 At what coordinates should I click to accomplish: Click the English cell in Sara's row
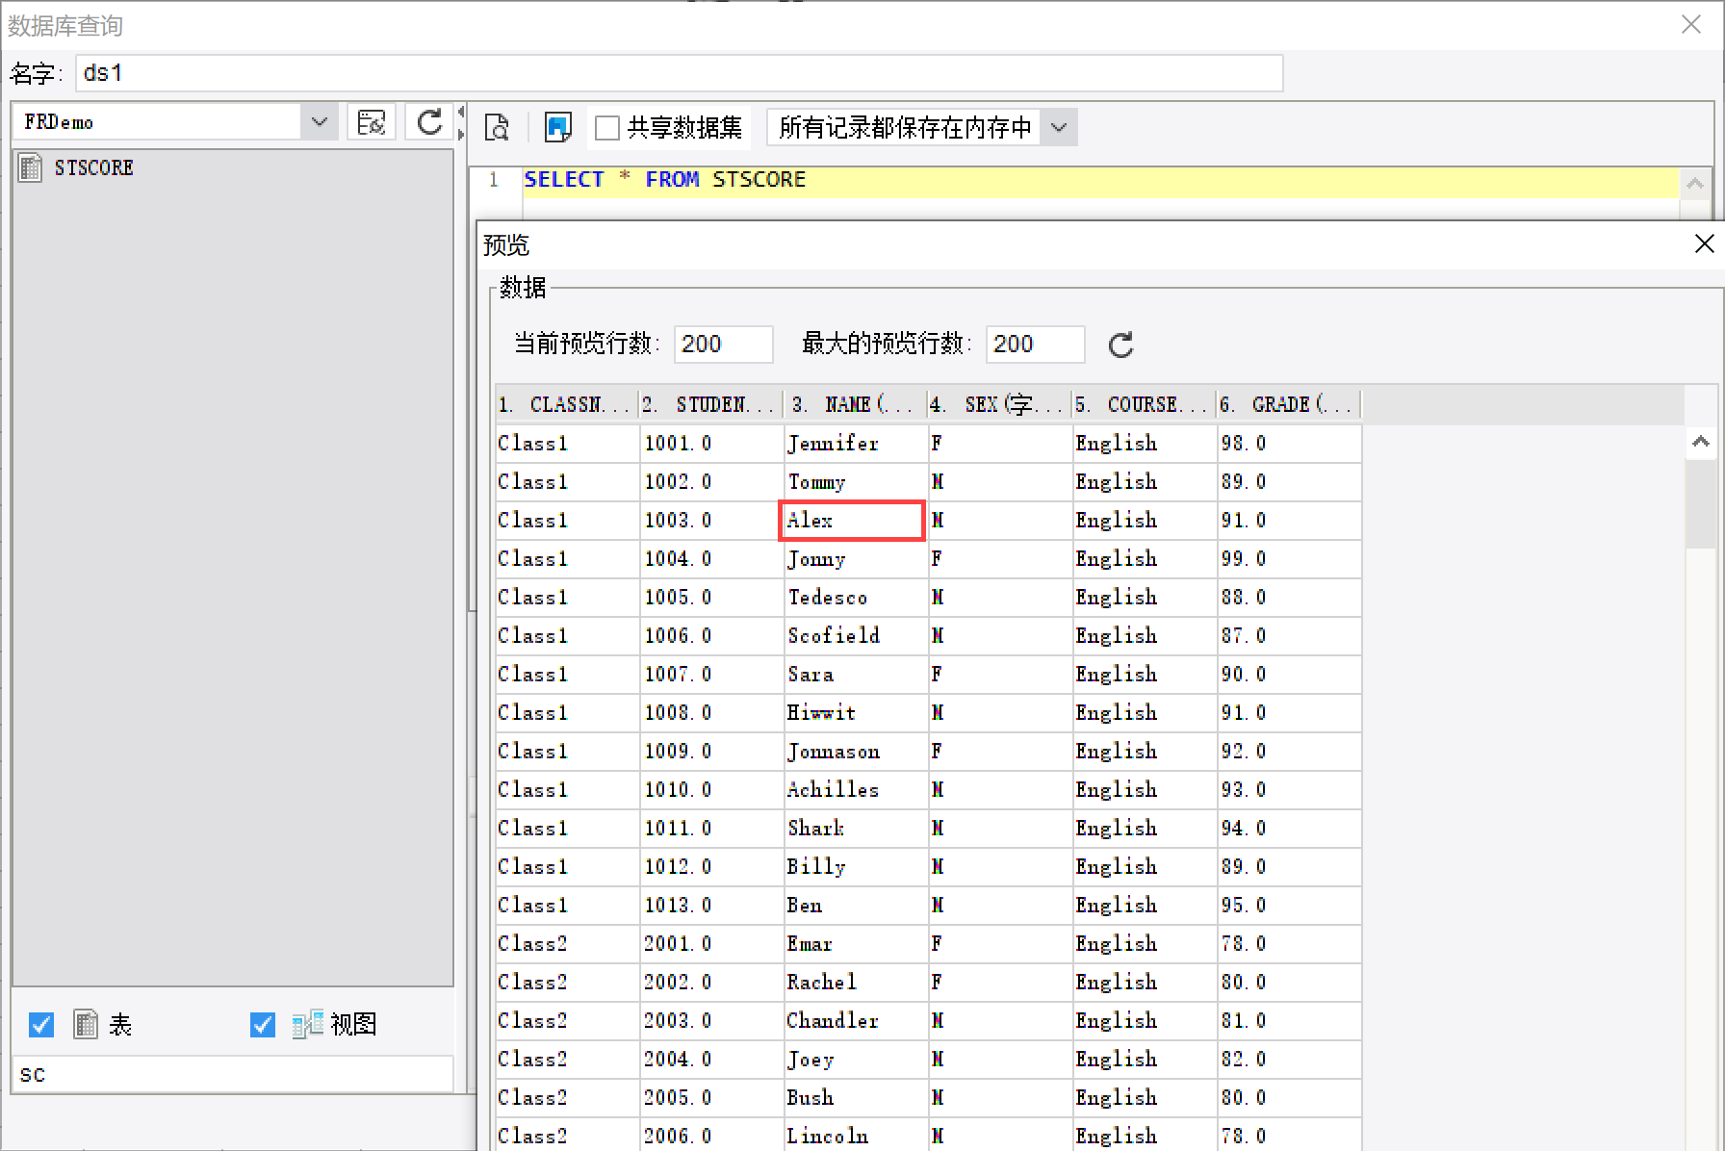click(x=1145, y=675)
